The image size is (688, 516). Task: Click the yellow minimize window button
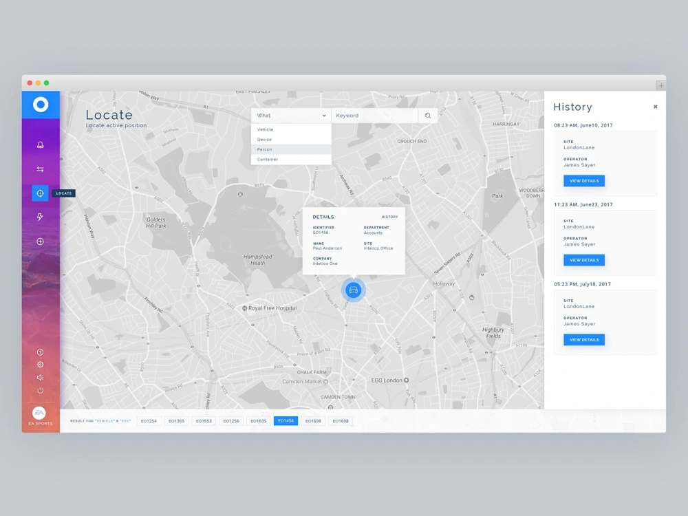pos(38,83)
